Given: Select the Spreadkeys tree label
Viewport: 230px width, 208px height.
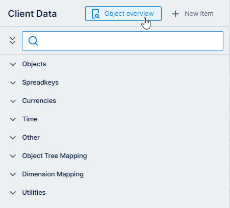Looking at the screenshot, I should click(40, 83).
